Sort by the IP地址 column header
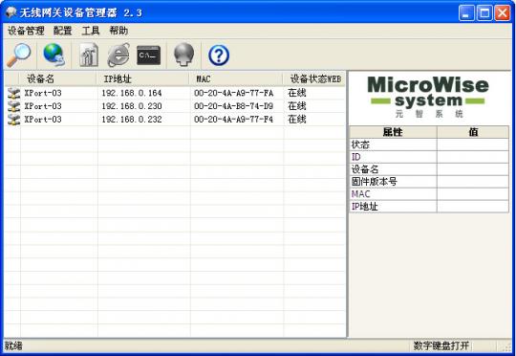 142,78
